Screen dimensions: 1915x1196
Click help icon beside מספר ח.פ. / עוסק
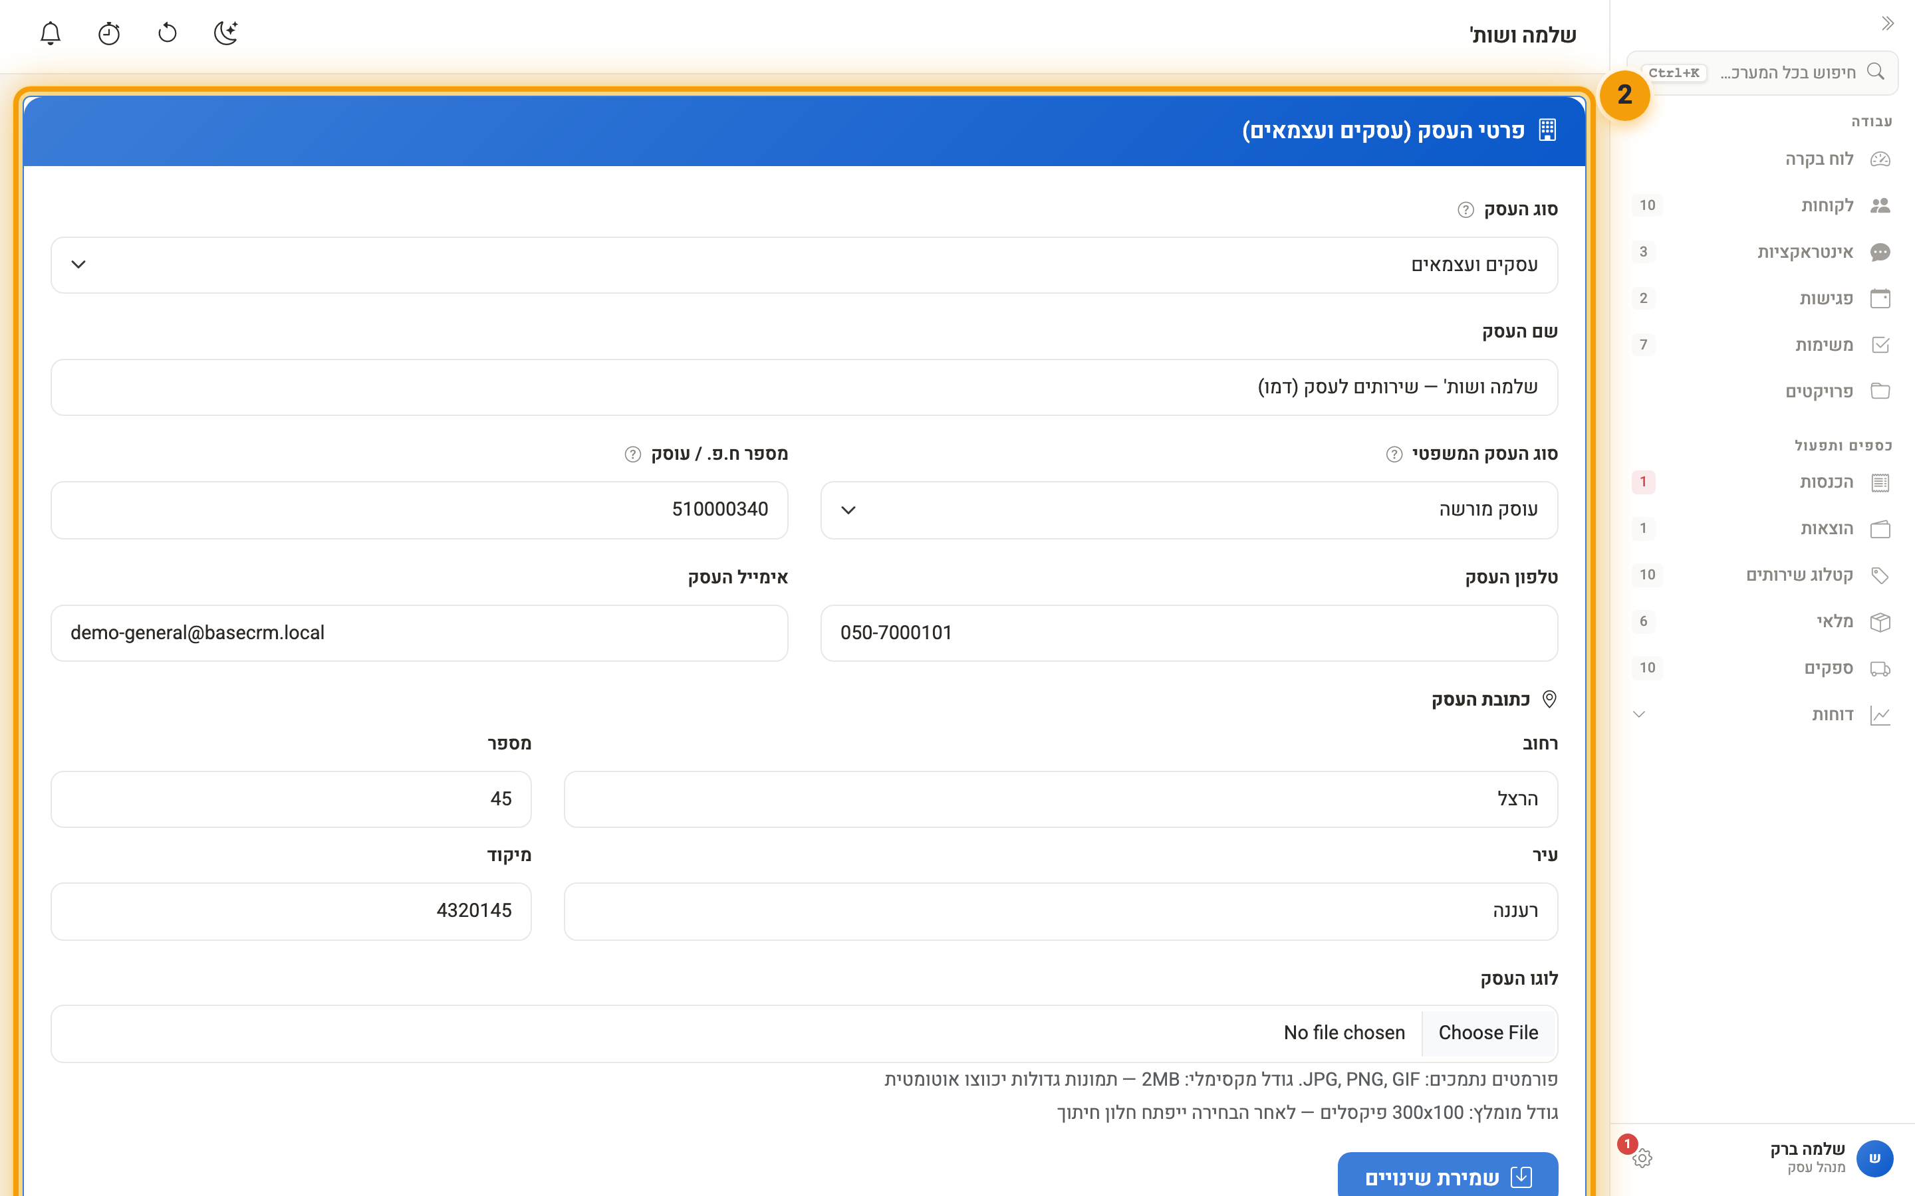click(632, 454)
